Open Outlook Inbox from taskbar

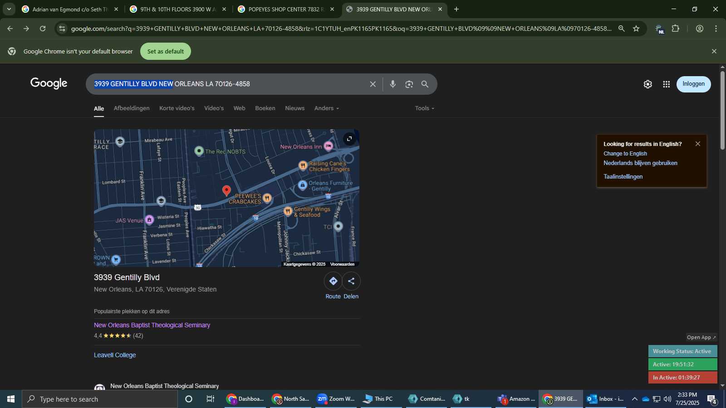[x=606, y=399]
